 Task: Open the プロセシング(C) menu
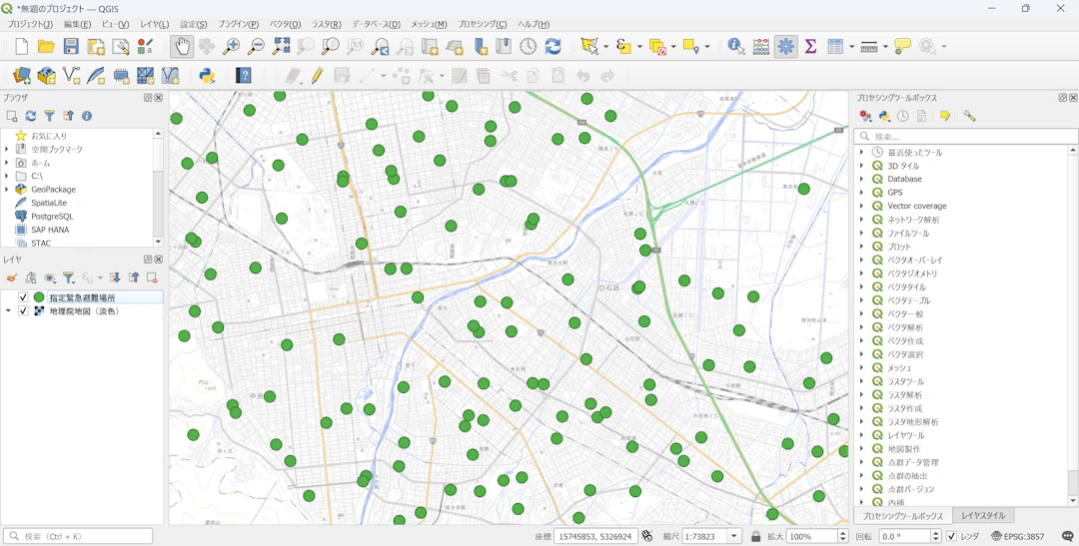coord(483,24)
